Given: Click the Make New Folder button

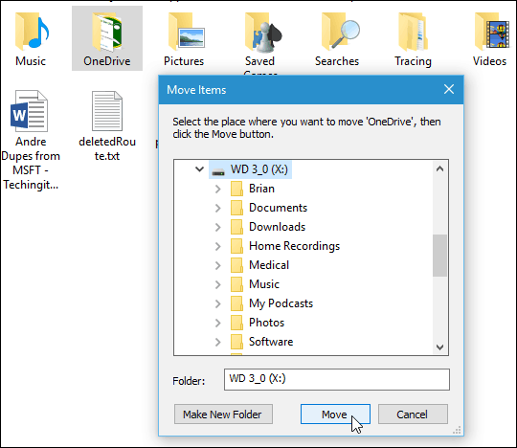Looking at the screenshot, I should [223, 414].
